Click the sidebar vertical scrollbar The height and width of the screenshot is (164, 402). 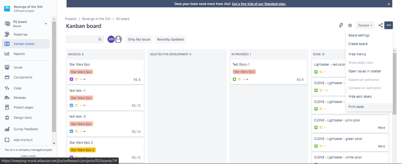click(x=54, y=77)
